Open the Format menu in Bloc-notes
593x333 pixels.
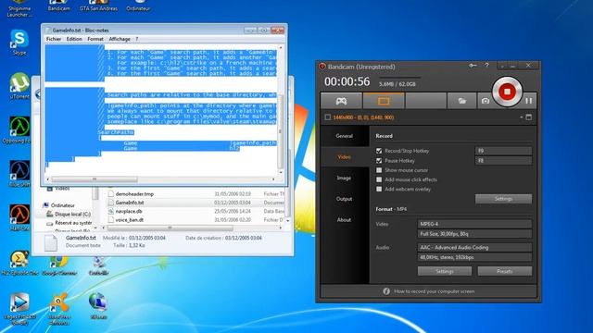pos(95,39)
